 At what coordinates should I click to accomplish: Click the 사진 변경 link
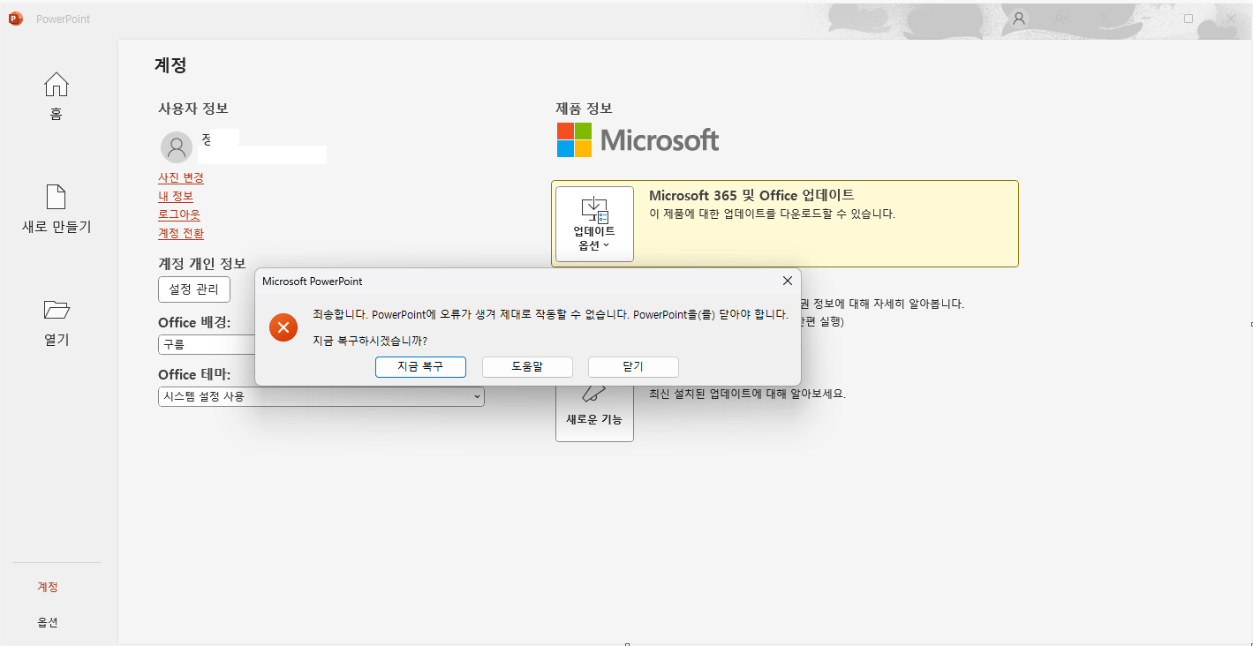pyautogui.click(x=181, y=177)
